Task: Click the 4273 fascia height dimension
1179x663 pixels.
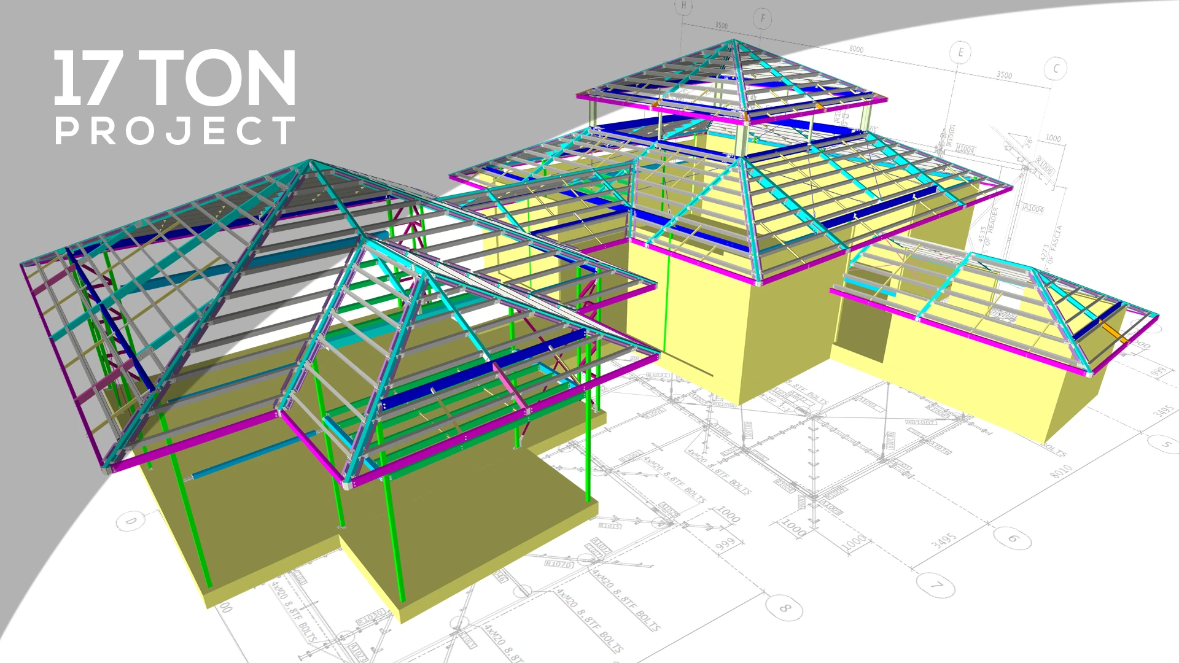Action: click(x=1044, y=252)
